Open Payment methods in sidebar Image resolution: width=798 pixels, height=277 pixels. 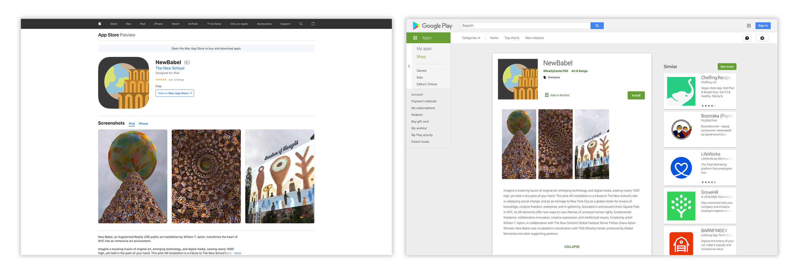point(424,101)
